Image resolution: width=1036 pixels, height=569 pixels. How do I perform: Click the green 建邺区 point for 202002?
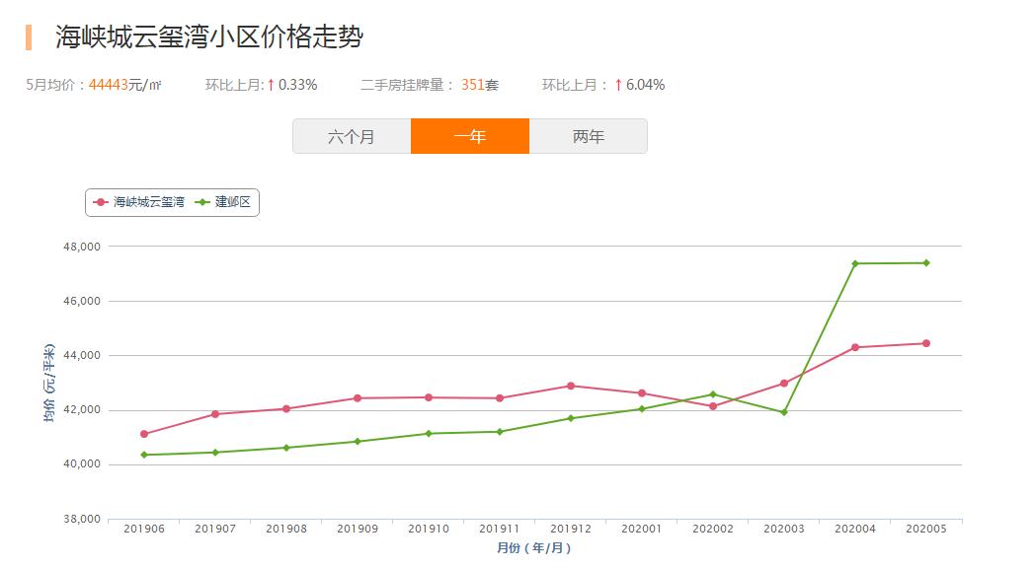(713, 394)
